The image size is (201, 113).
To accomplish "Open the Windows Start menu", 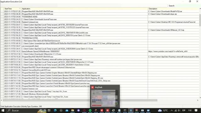I will (3, 110).
